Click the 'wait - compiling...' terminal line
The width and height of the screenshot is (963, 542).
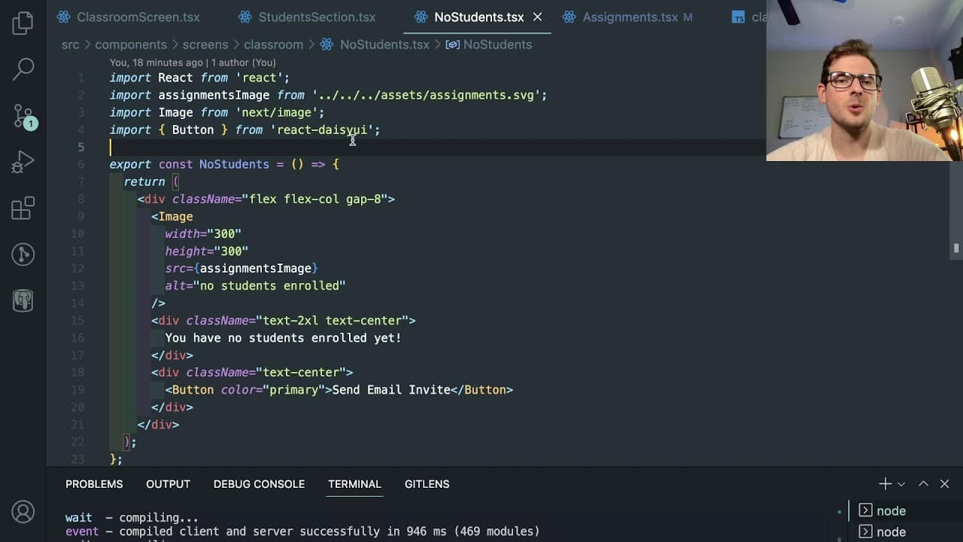pos(132,518)
